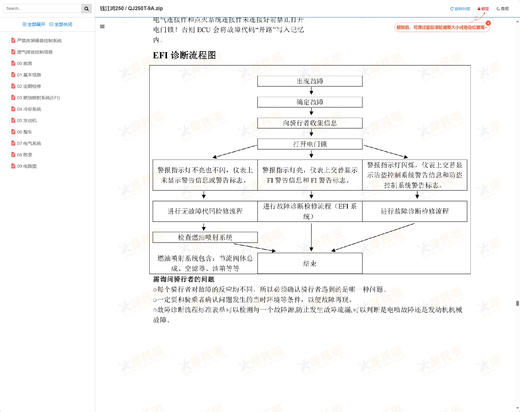Click file icon beside 07 电气系统
The image size is (520, 412).
pos(13,143)
